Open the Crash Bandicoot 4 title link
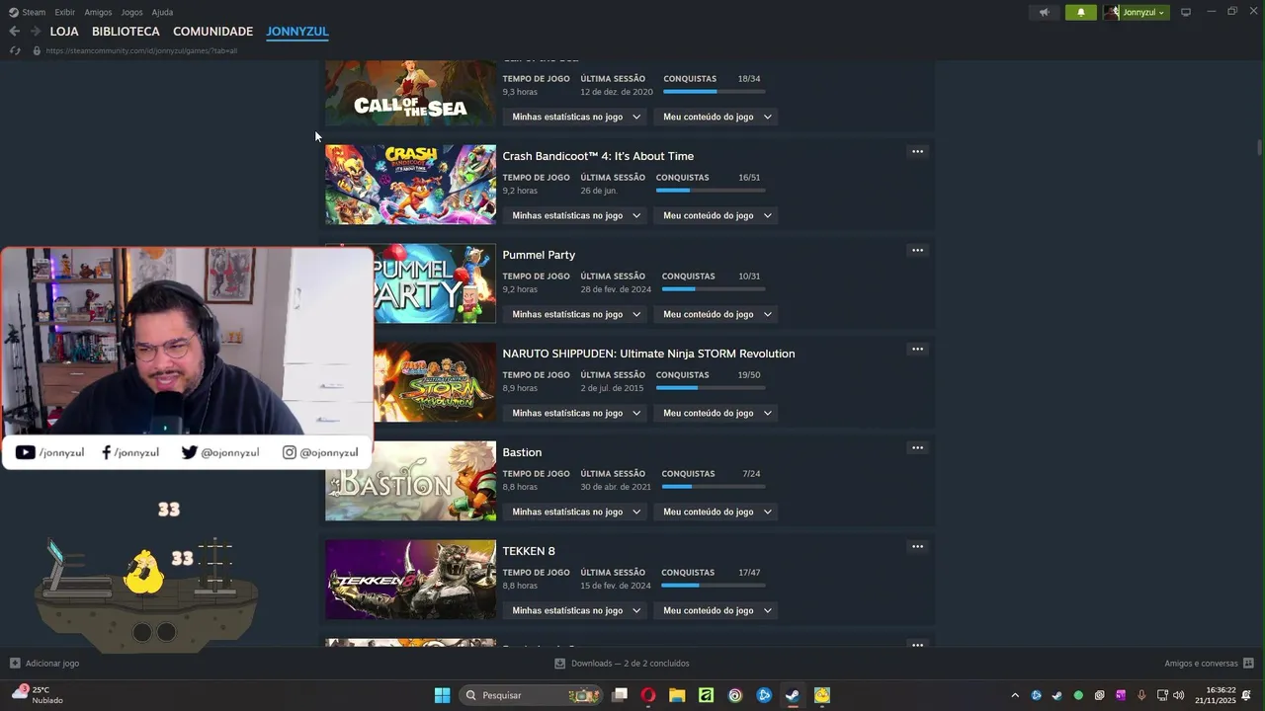The width and height of the screenshot is (1265, 711). (x=598, y=156)
